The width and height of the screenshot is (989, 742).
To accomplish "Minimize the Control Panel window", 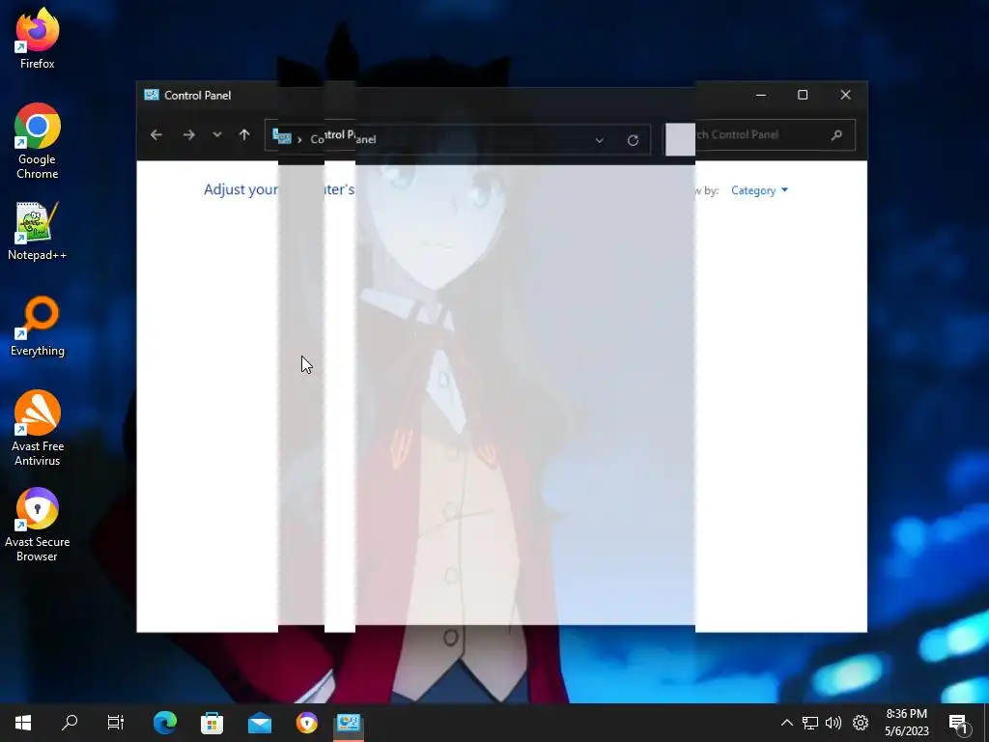I will 761,95.
